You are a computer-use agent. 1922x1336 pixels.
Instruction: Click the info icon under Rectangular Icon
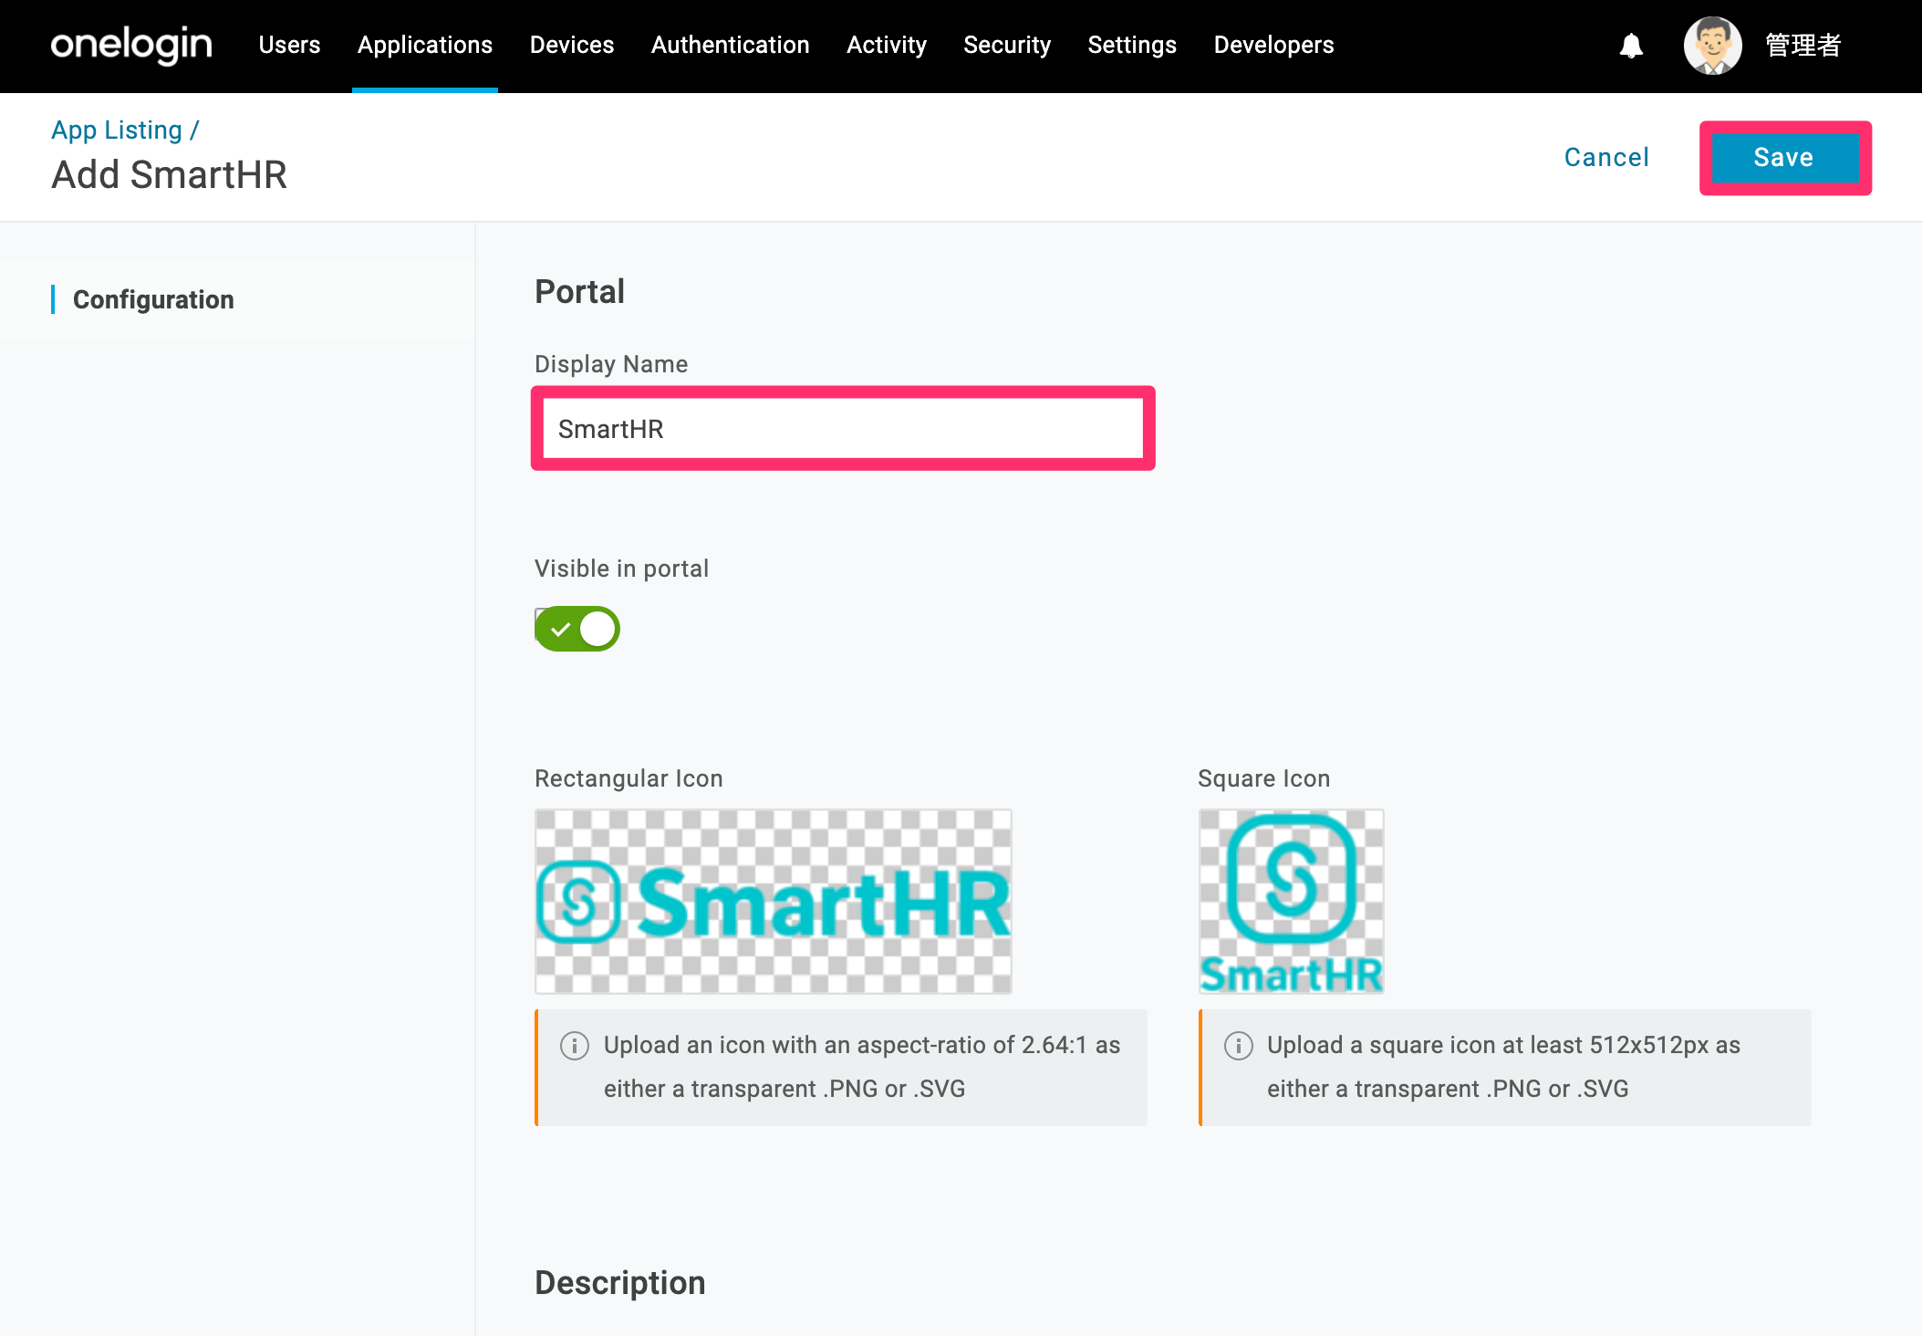(x=574, y=1045)
